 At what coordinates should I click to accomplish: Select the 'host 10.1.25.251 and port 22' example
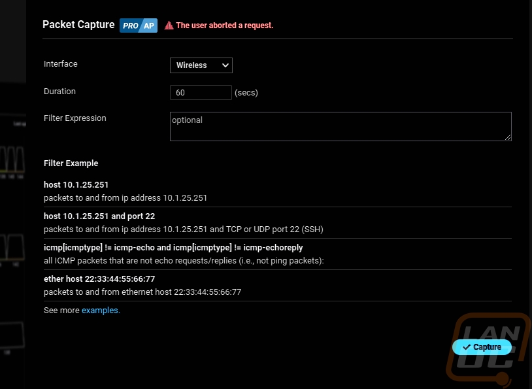pyautogui.click(x=99, y=216)
